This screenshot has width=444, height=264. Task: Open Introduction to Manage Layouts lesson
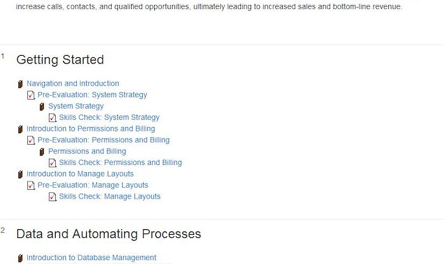tap(80, 175)
